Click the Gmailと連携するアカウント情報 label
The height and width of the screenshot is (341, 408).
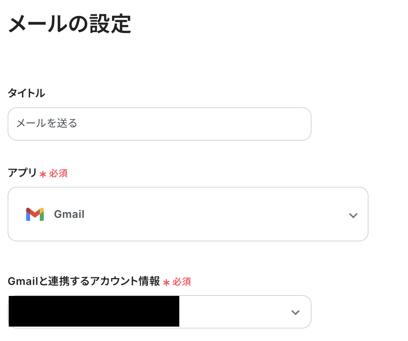[84, 282]
